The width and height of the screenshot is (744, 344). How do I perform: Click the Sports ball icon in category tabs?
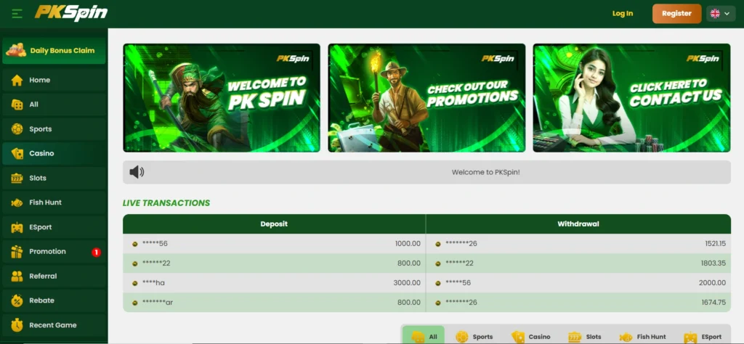tap(461, 337)
